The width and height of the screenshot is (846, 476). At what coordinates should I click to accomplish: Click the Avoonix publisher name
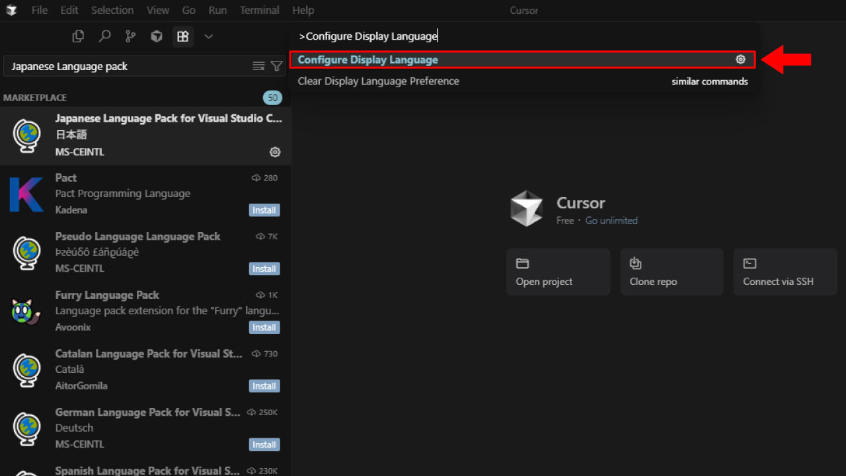point(73,327)
